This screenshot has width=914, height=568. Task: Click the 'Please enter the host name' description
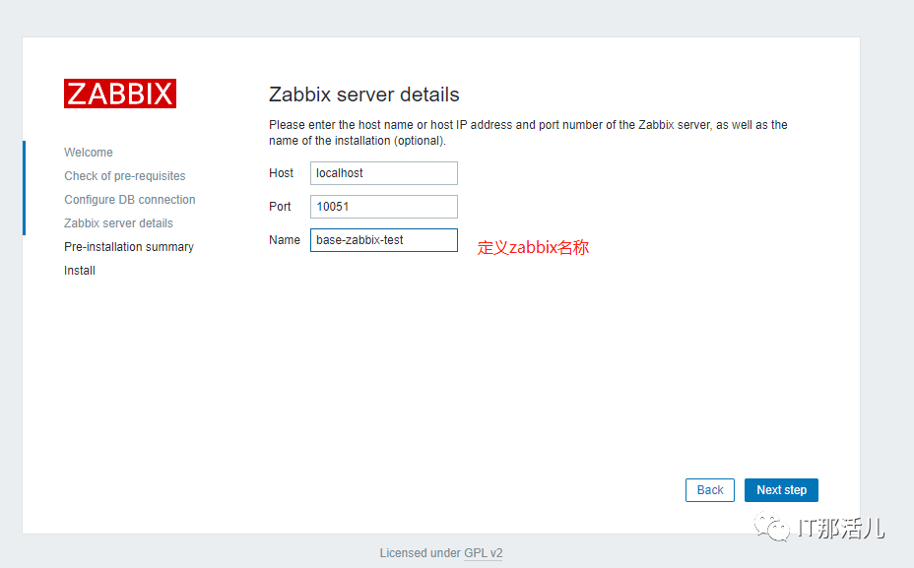click(x=528, y=133)
